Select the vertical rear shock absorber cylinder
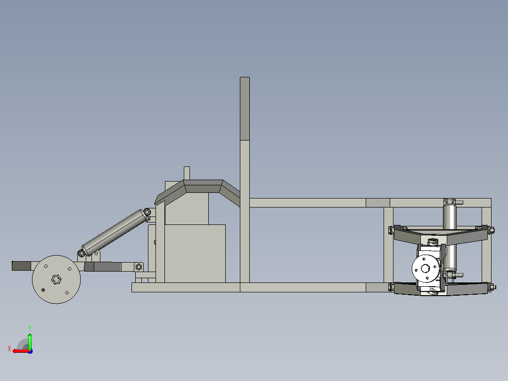 click(x=450, y=238)
